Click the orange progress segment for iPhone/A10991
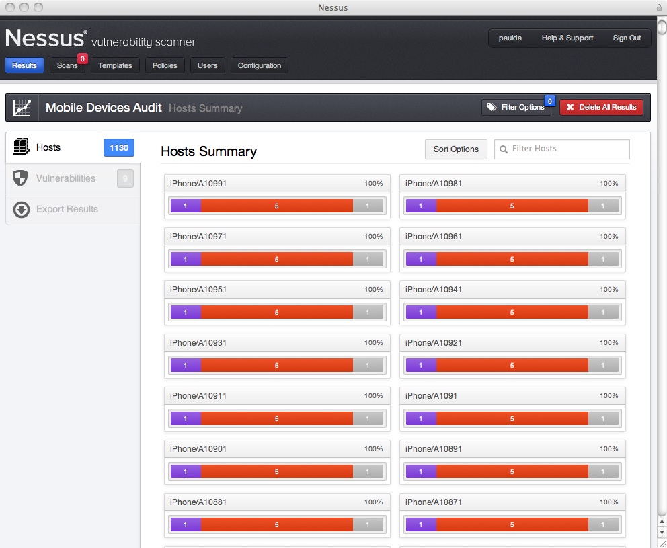This screenshot has width=667, height=548. [x=276, y=205]
